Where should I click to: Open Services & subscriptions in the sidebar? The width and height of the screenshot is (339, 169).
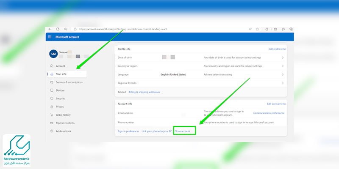coord(69,82)
